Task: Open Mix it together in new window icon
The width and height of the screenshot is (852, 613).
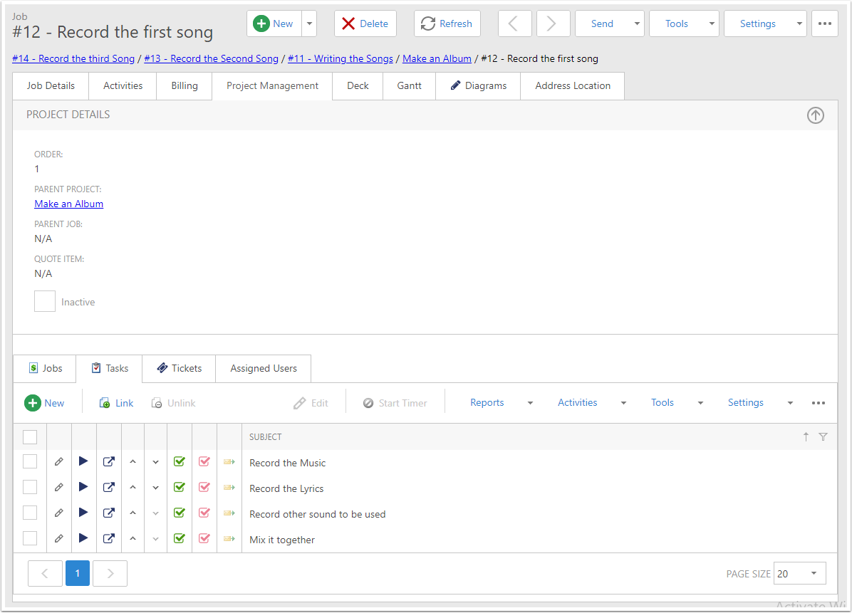Action: (x=108, y=539)
